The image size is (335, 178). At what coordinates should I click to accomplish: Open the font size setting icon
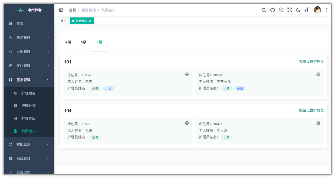pos(307,10)
